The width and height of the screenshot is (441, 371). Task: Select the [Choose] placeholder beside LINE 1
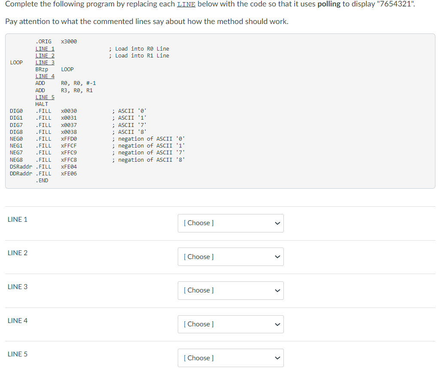(x=198, y=223)
